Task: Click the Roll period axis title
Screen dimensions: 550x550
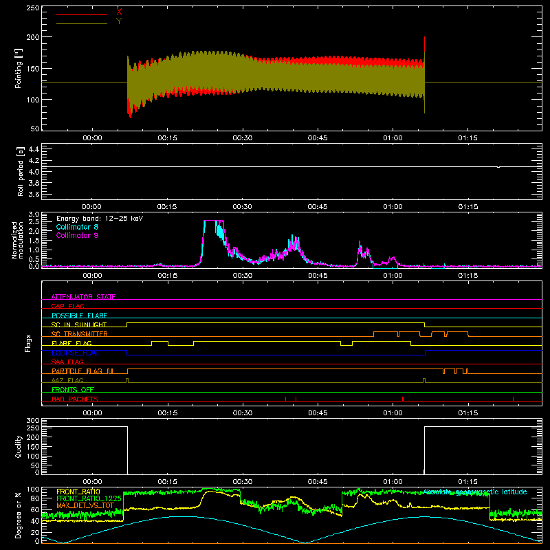Action: [x=21, y=171]
